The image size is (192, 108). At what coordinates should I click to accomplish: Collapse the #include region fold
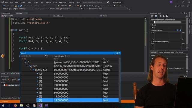point(11,19)
